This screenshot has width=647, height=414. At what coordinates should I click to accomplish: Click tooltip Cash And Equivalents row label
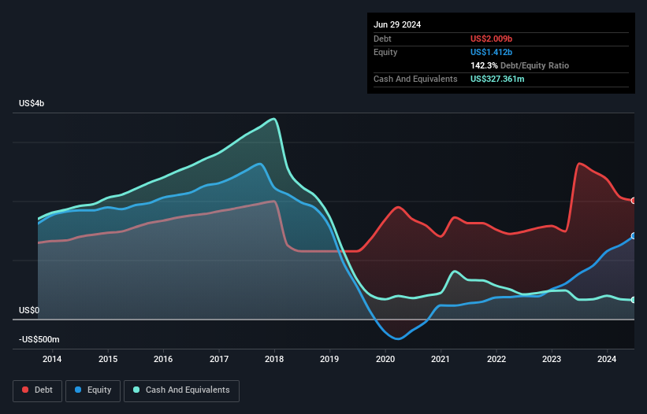point(415,79)
